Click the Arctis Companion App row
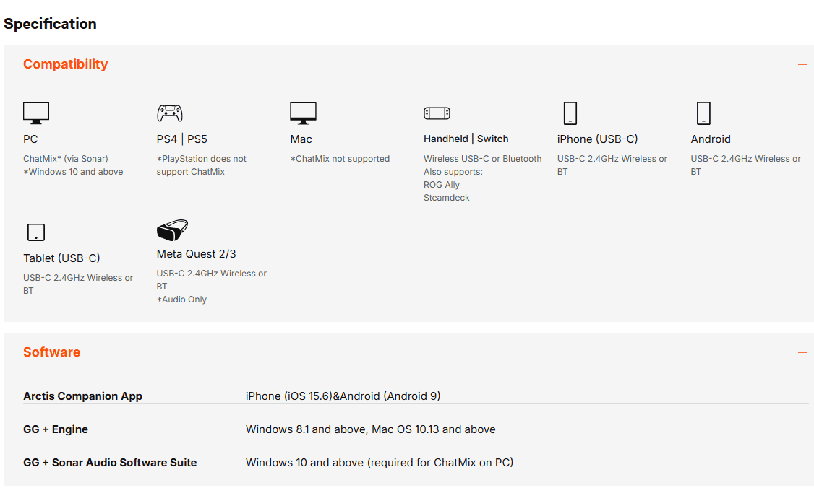This screenshot has height=493, width=814. click(82, 396)
